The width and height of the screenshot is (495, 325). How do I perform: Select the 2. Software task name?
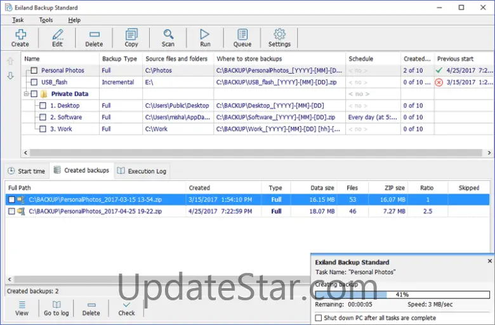(66, 117)
